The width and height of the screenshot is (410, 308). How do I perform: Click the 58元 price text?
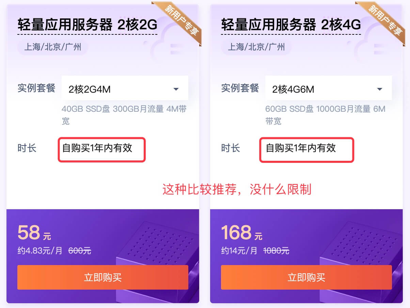pyautogui.click(x=34, y=233)
